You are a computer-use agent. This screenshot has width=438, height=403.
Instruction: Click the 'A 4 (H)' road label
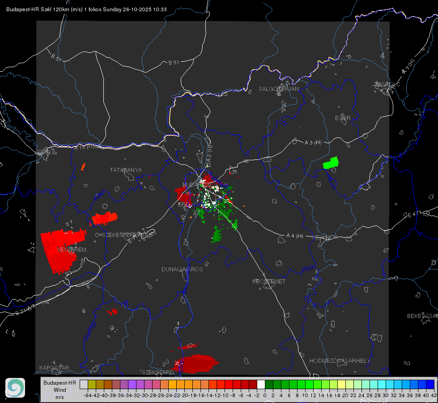pos(295,236)
